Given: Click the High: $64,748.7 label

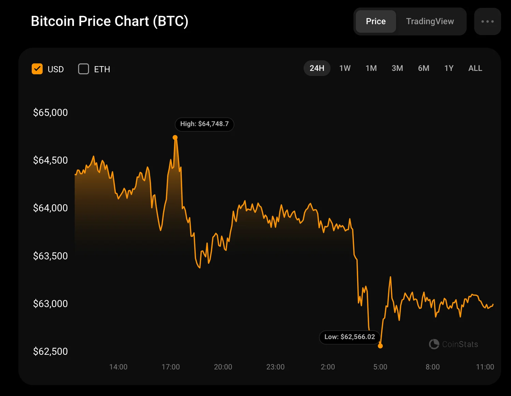Looking at the screenshot, I should tap(204, 124).
